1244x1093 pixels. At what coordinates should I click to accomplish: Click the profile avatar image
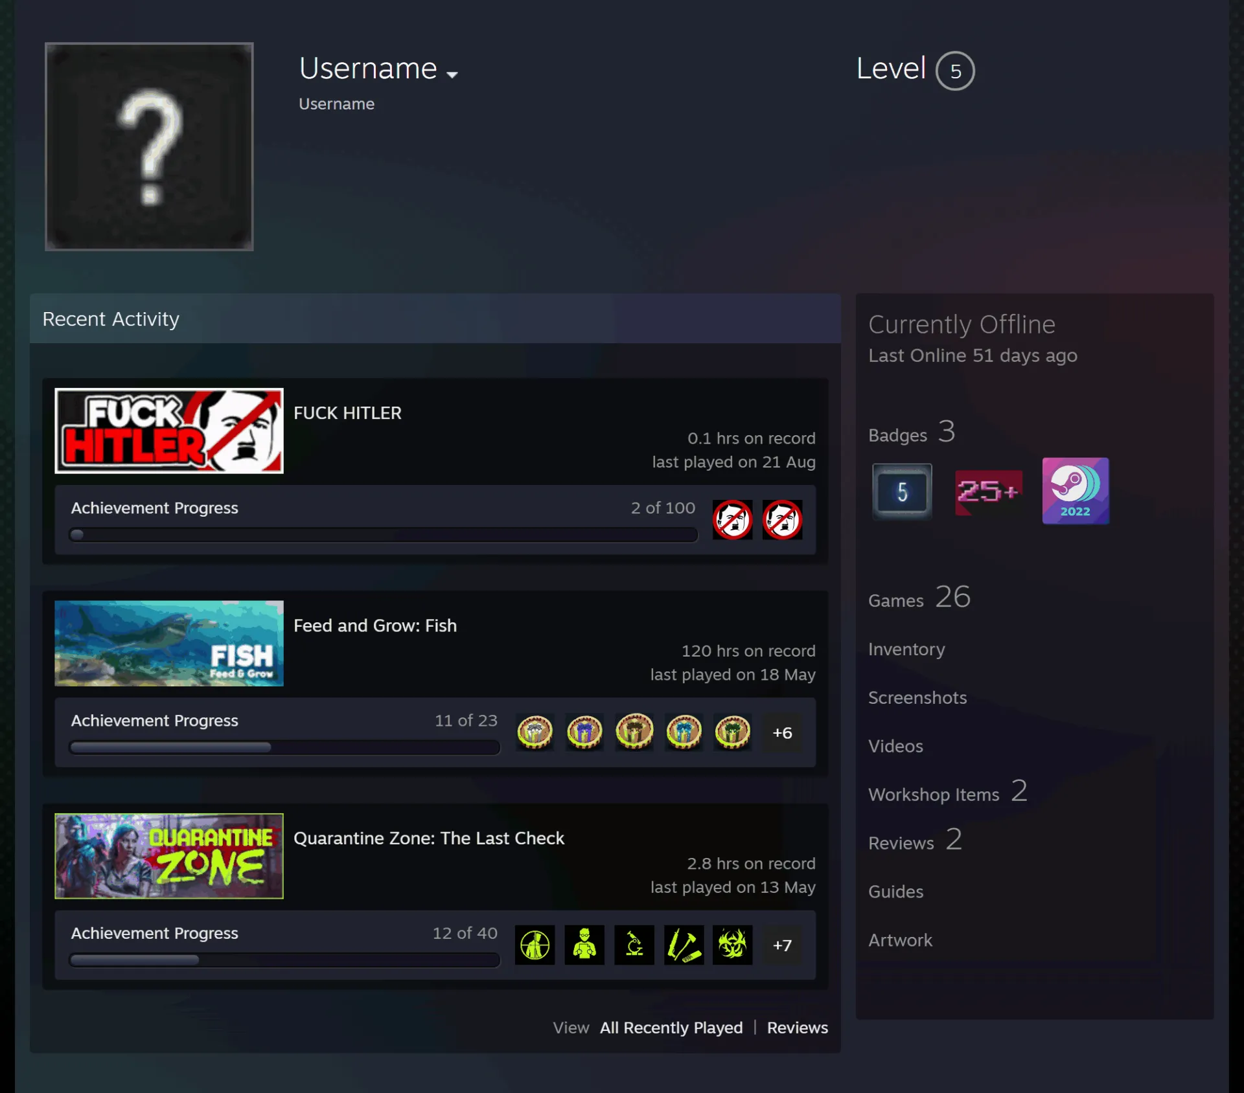[149, 146]
